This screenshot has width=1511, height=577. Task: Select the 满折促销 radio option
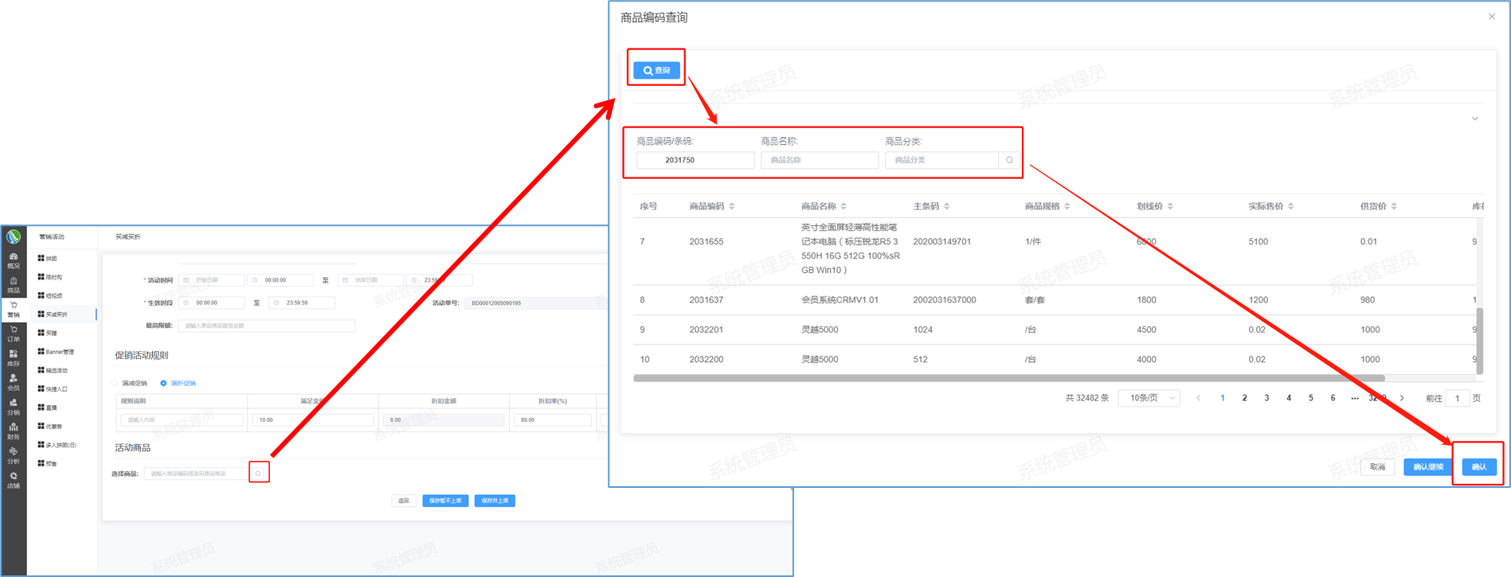(x=164, y=384)
